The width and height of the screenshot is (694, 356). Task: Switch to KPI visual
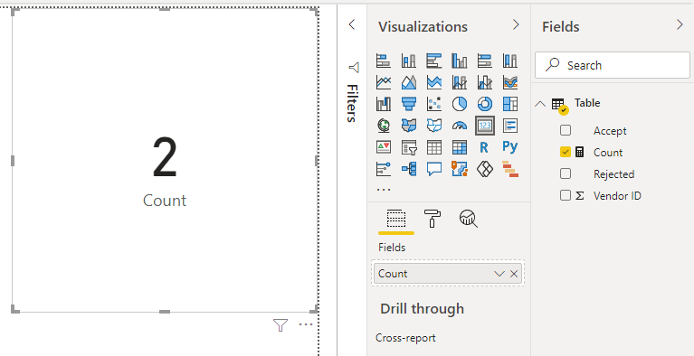(384, 146)
